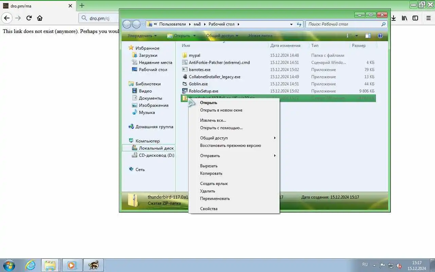This screenshot has height=272, width=435.
Task: Reload the browser page
Action: point(29,18)
